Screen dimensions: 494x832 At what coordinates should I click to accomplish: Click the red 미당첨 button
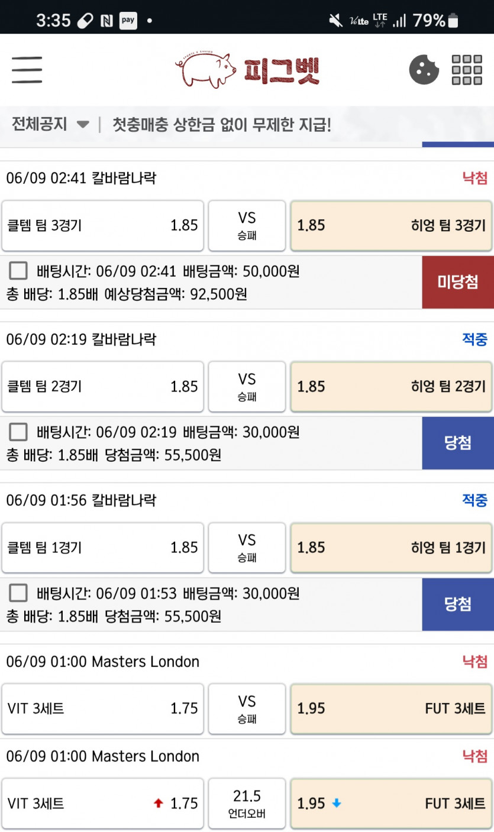[458, 282]
